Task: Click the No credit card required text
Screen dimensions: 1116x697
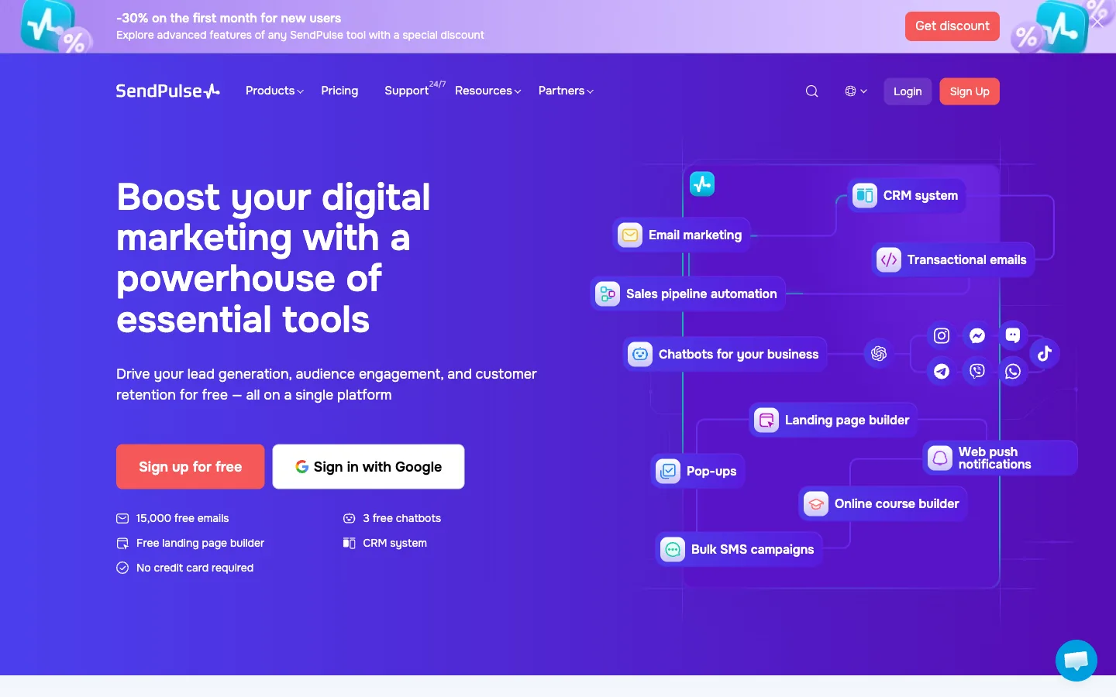Action: pyautogui.click(x=195, y=568)
